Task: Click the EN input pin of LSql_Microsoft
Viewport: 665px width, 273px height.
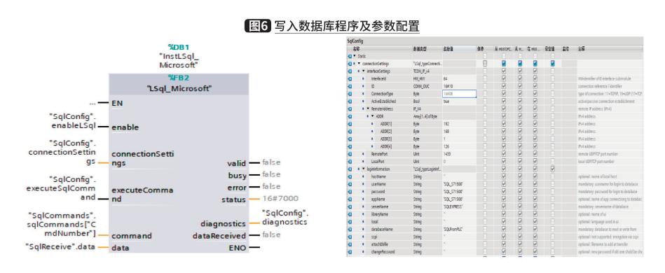Action: [x=117, y=103]
